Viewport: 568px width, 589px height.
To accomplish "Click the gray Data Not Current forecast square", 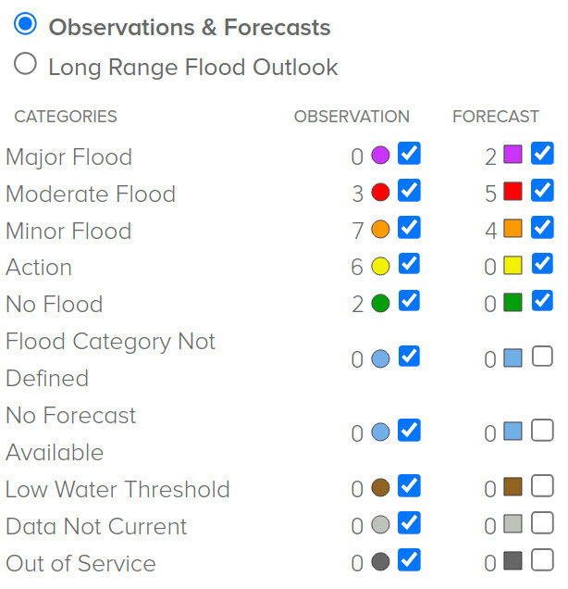I will click(512, 524).
